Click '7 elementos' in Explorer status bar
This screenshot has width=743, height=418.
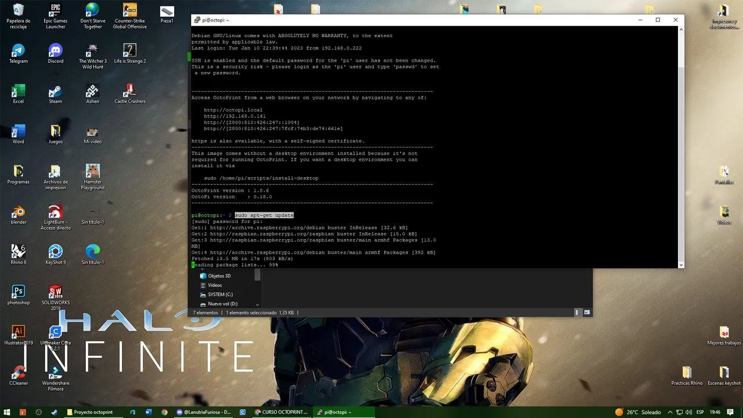pyautogui.click(x=205, y=312)
